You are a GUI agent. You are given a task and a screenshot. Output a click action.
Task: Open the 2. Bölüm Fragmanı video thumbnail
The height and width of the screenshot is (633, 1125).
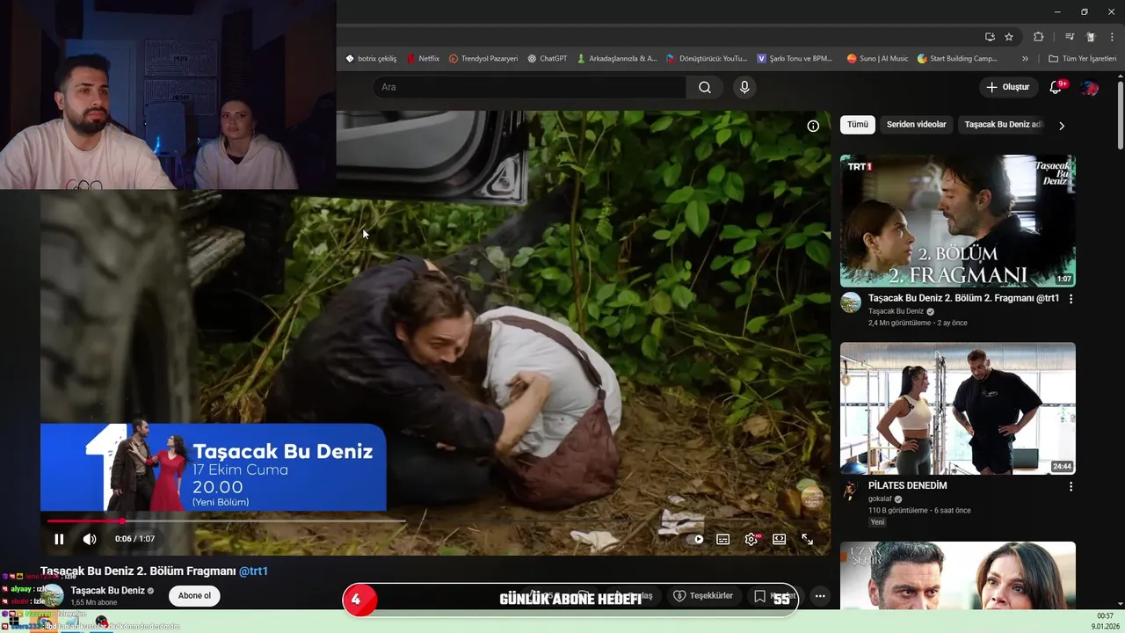point(957,221)
